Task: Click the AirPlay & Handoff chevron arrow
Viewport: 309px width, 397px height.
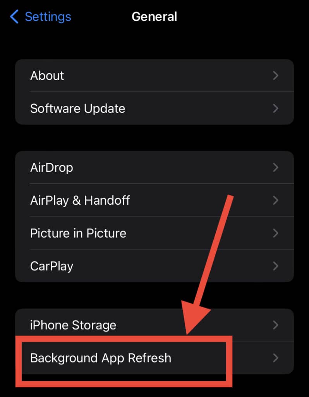Action: point(276,200)
